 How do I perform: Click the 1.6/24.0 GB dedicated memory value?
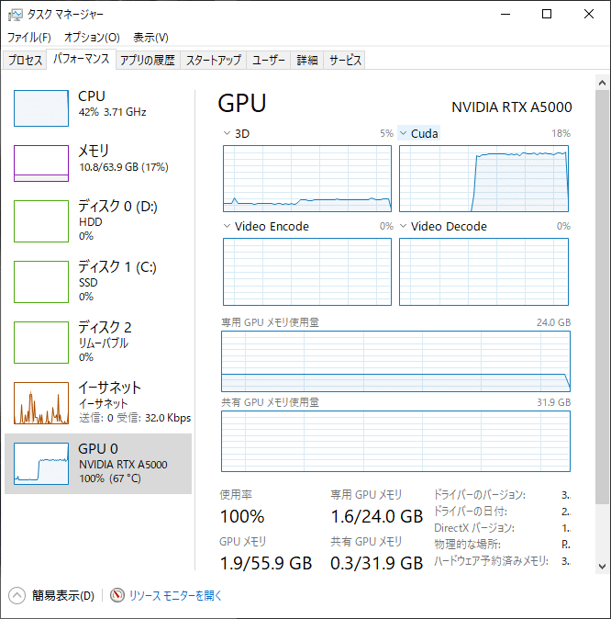tap(377, 516)
